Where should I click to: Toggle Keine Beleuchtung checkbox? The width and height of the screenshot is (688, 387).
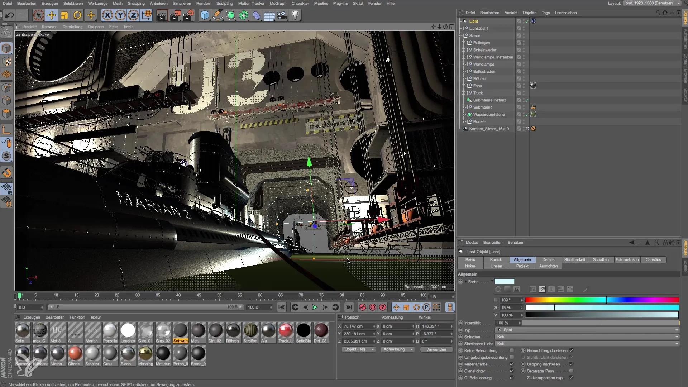pos(512,350)
